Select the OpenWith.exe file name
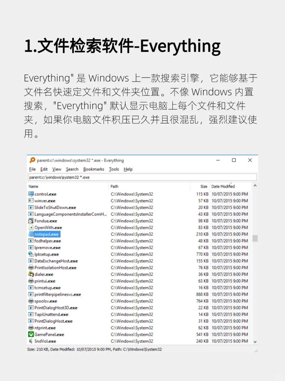 click(48, 228)
